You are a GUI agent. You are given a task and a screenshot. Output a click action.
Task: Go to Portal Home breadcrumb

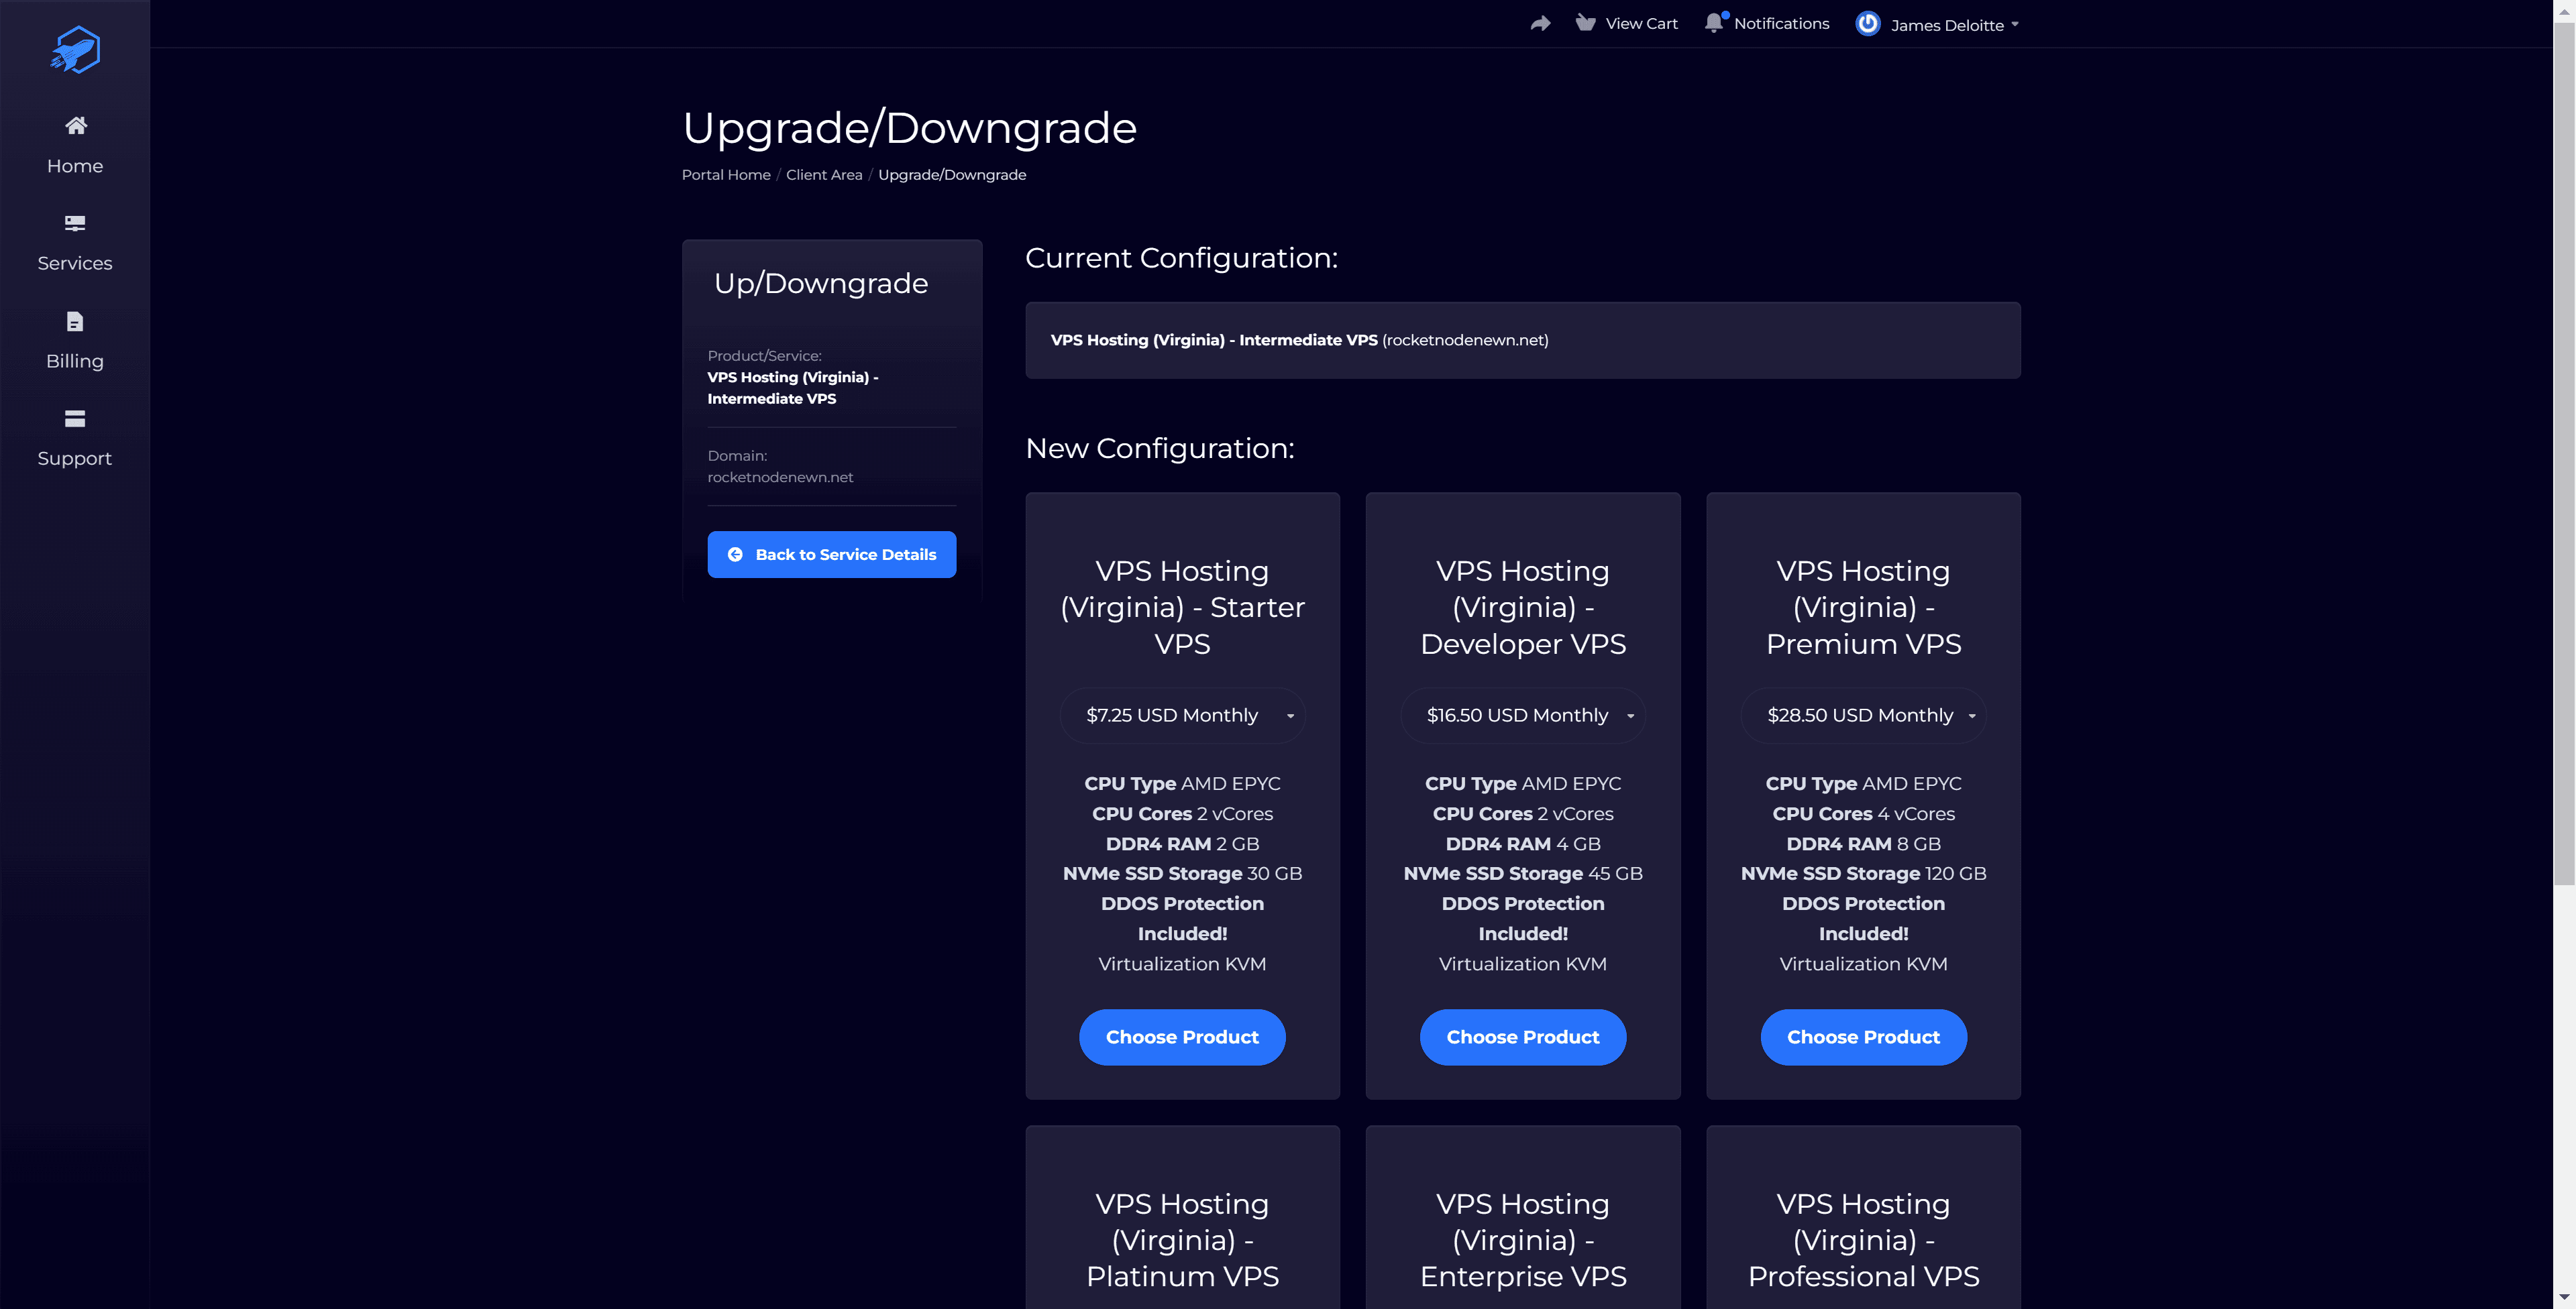coord(726,175)
